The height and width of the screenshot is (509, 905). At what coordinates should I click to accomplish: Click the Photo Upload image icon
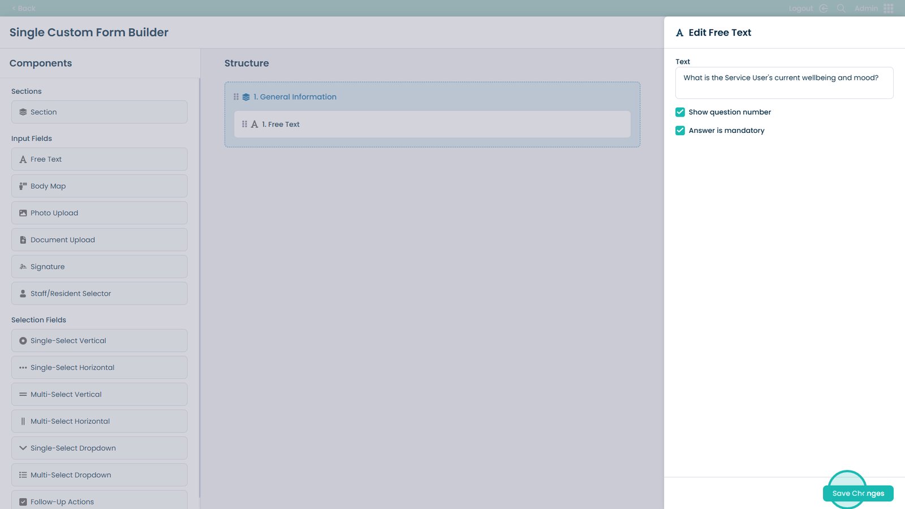coord(23,213)
